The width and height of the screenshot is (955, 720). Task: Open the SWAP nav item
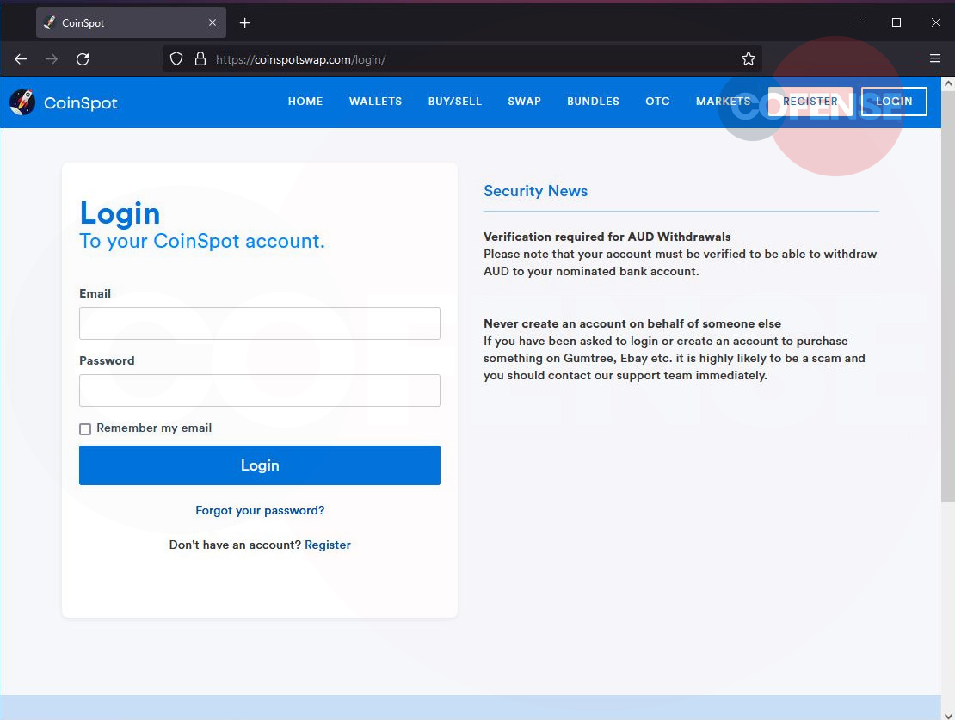(525, 102)
